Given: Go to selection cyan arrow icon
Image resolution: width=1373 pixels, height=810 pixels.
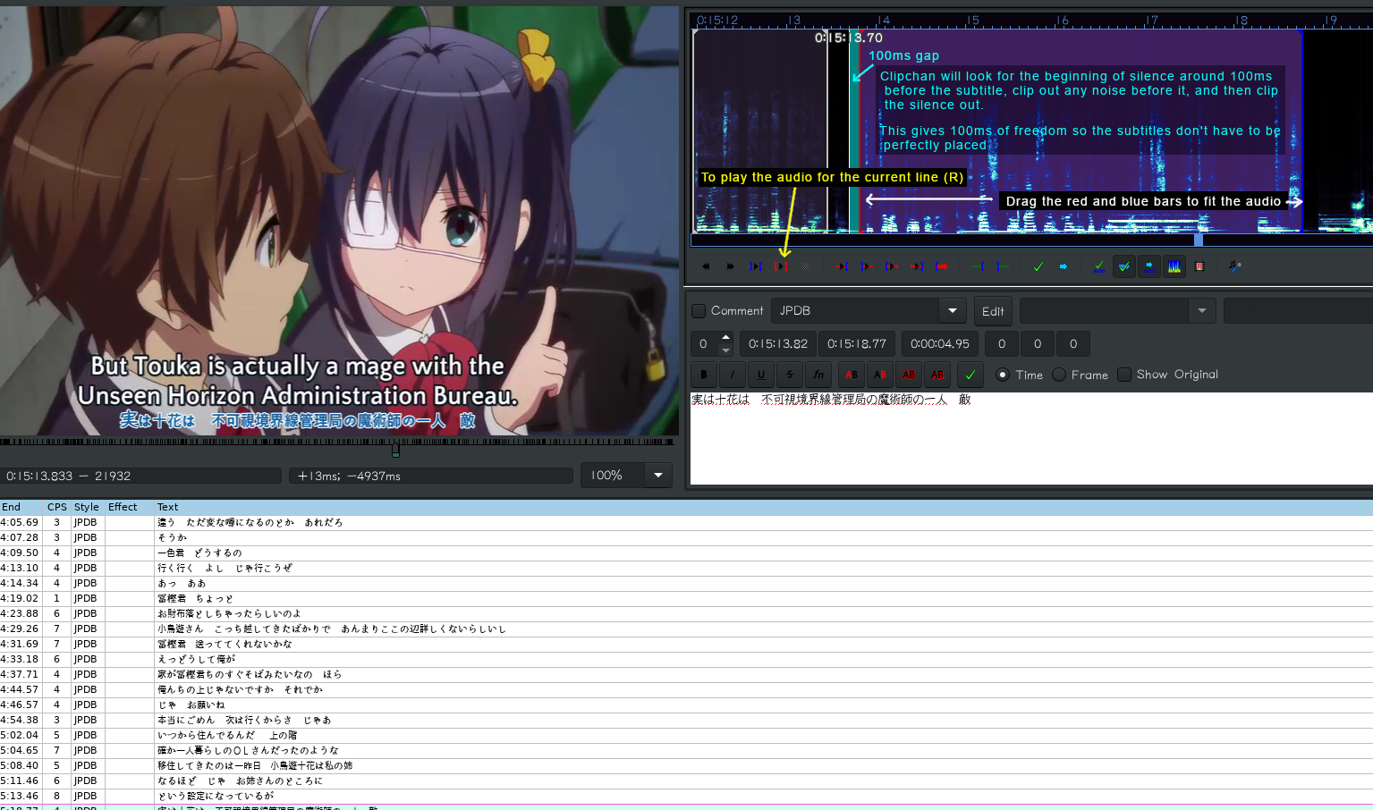Looking at the screenshot, I should [1064, 266].
